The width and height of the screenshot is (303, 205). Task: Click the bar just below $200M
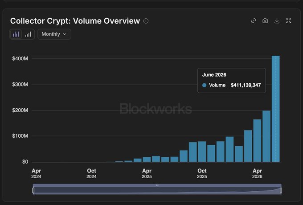click(x=266, y=136)
